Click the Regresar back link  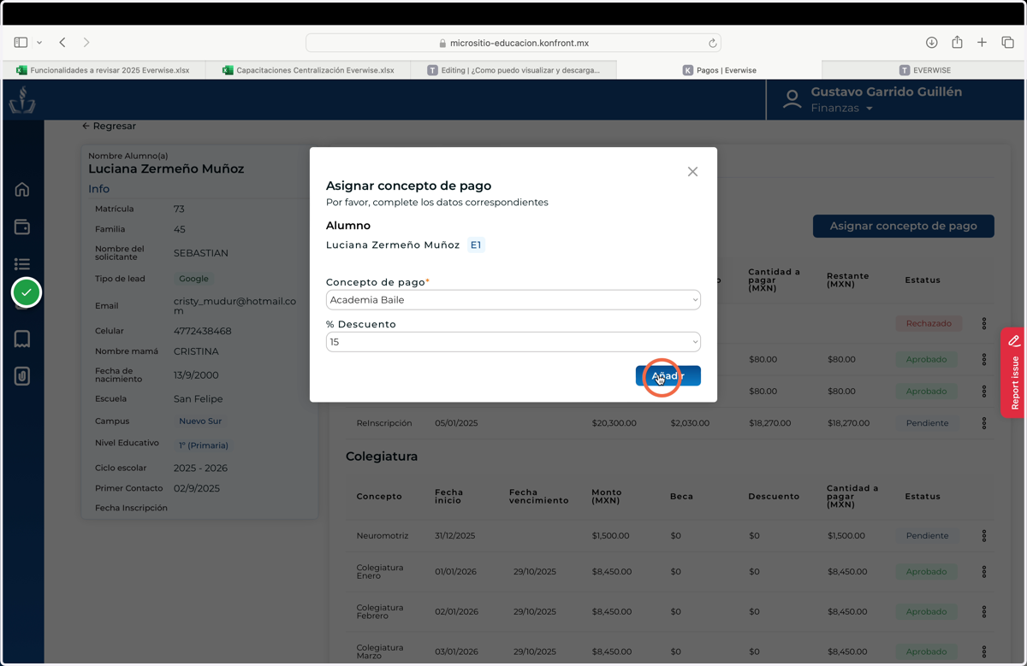109,126
